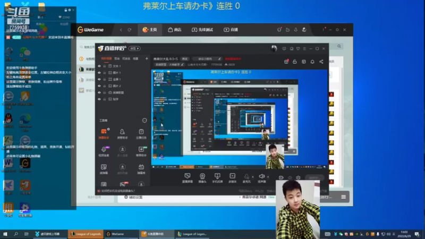Add 手机投屏 phone screen cast source
425x239 pixels.
(217, 178)
